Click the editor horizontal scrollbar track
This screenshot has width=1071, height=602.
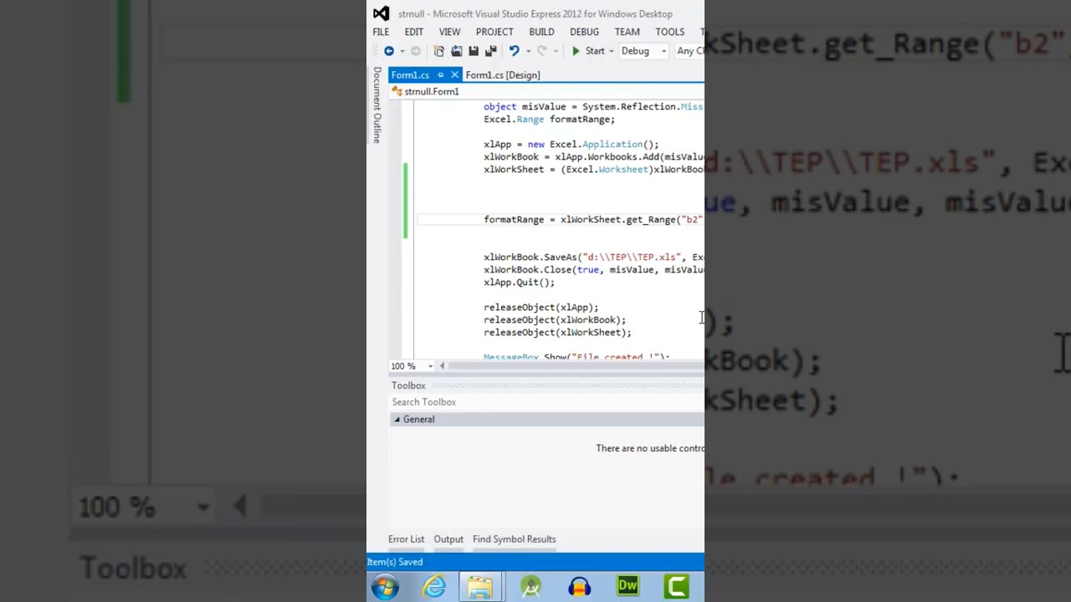tap(576, 366)
